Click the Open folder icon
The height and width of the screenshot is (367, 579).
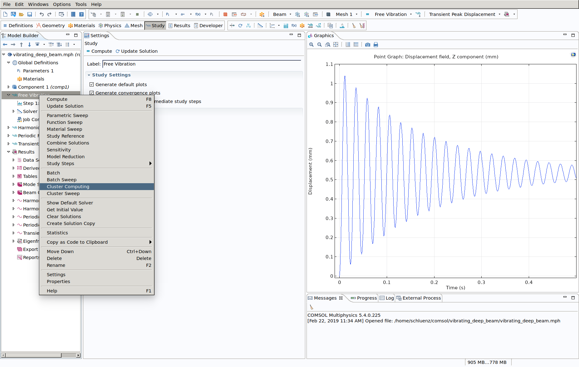point(21,14)
